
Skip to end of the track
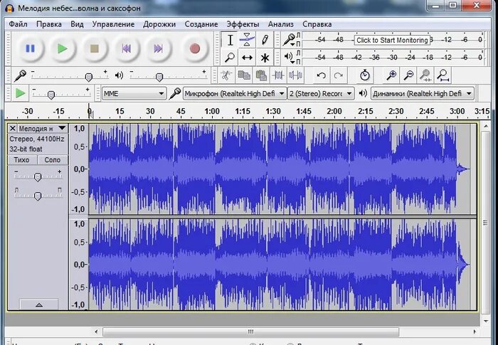158,48
